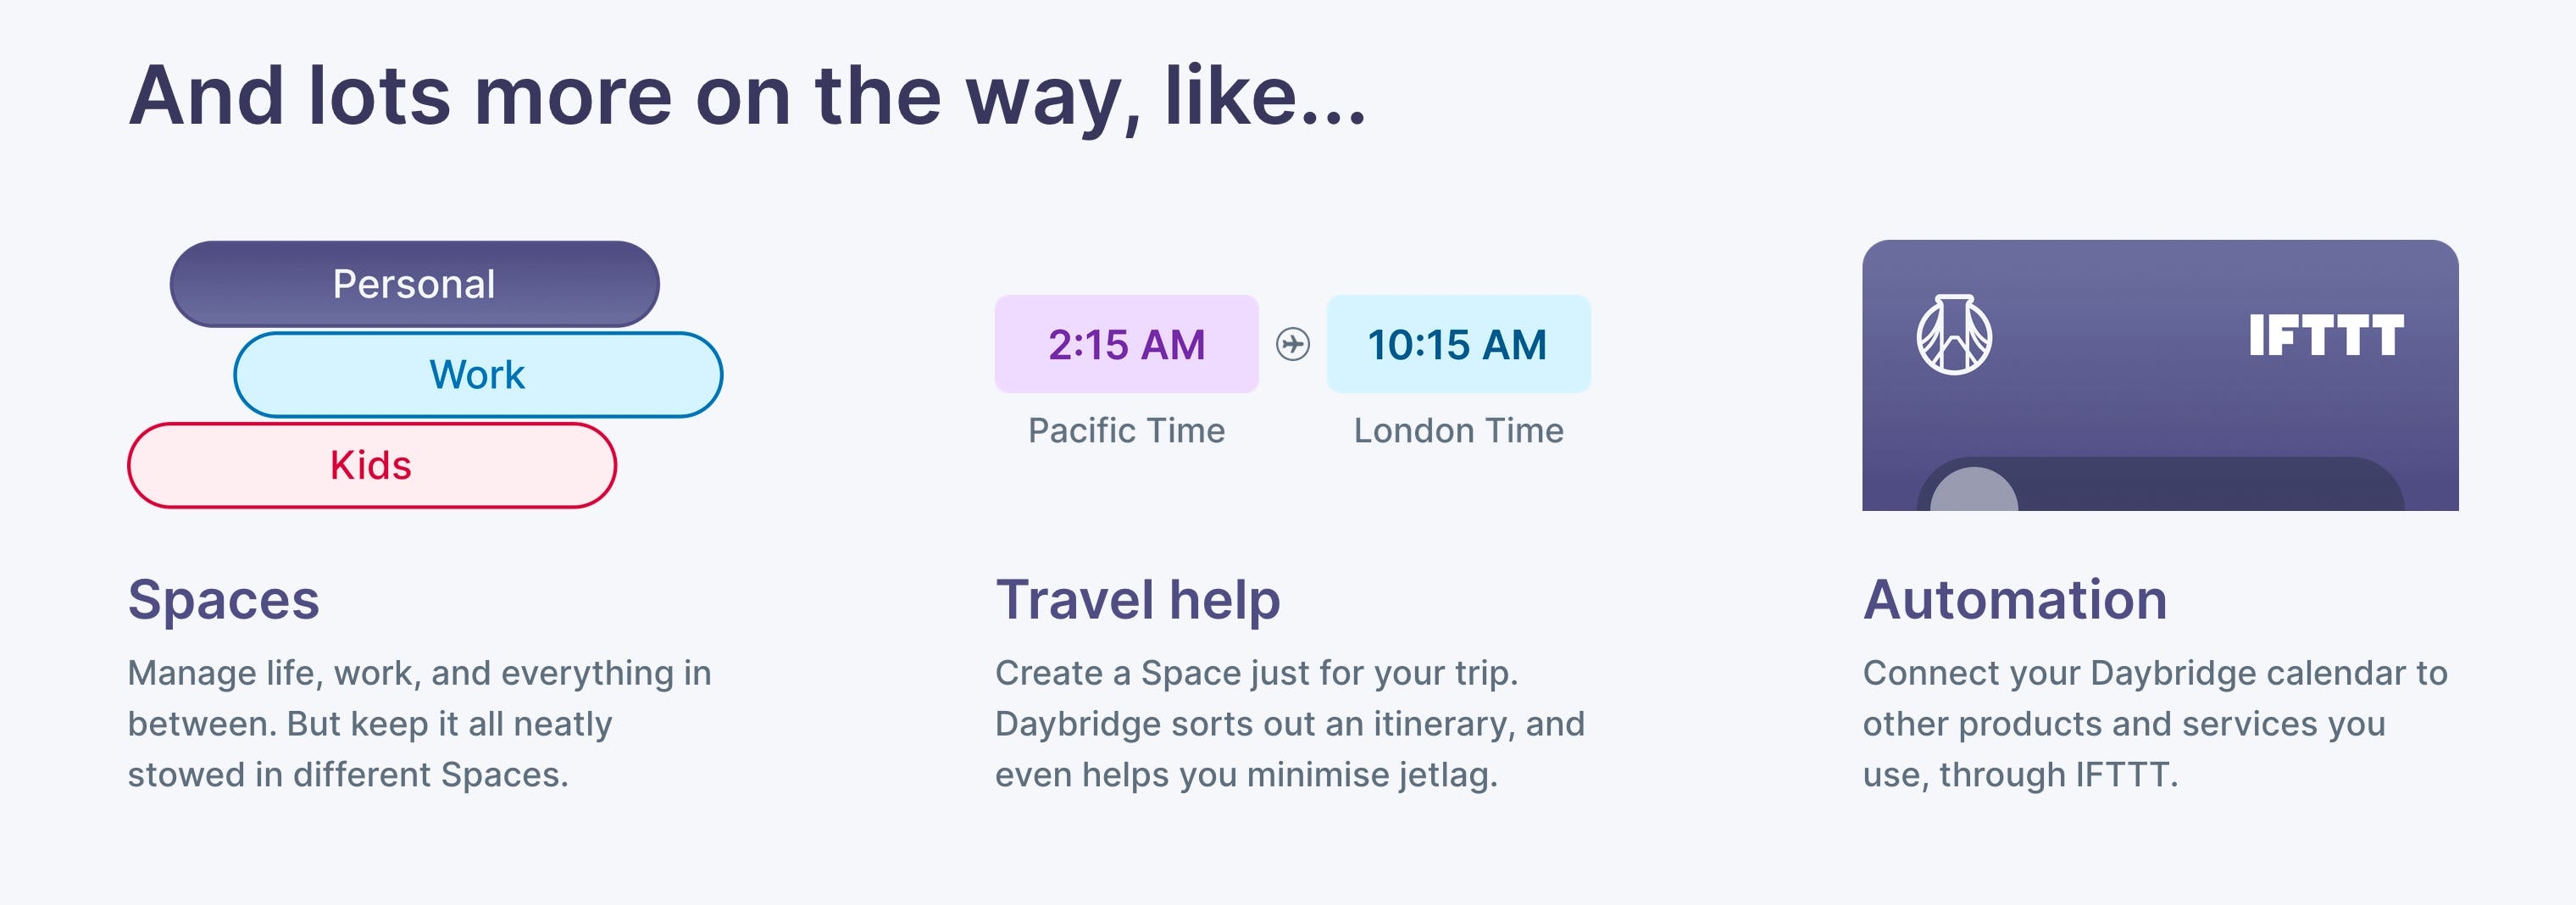Toggle the gray switch knob on automation card
This screenshot has height=905, width=2576.
click(1974, 490)
